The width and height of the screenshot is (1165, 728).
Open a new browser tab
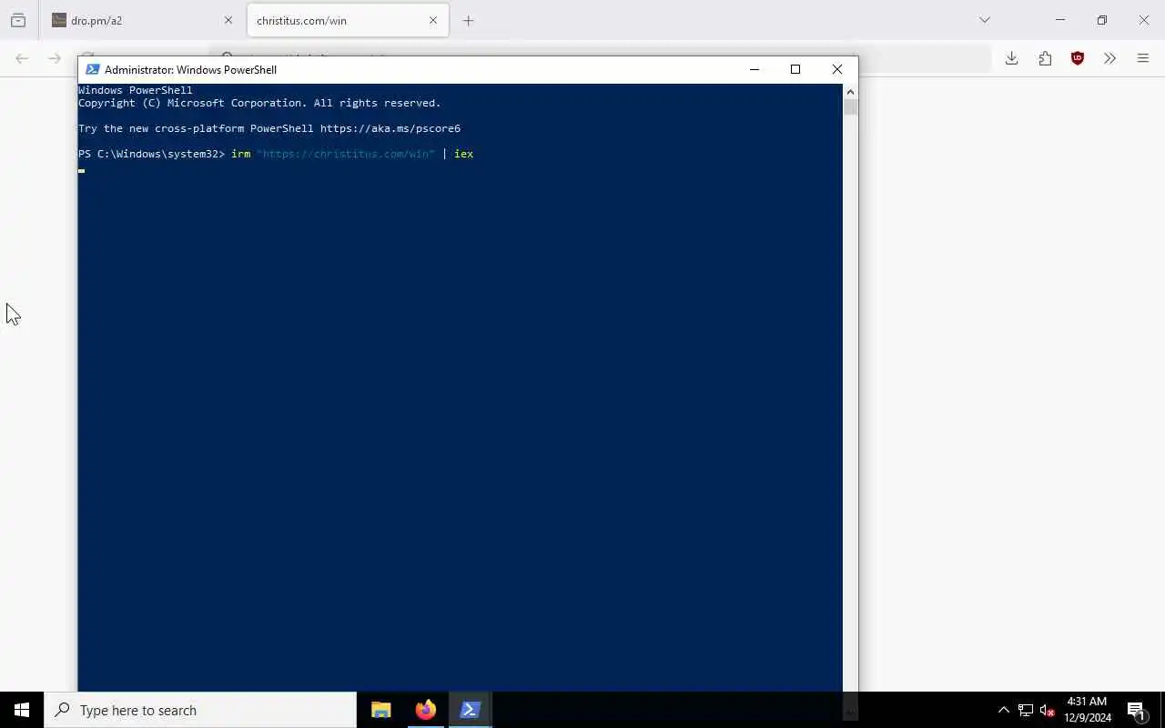pos(468,20)
